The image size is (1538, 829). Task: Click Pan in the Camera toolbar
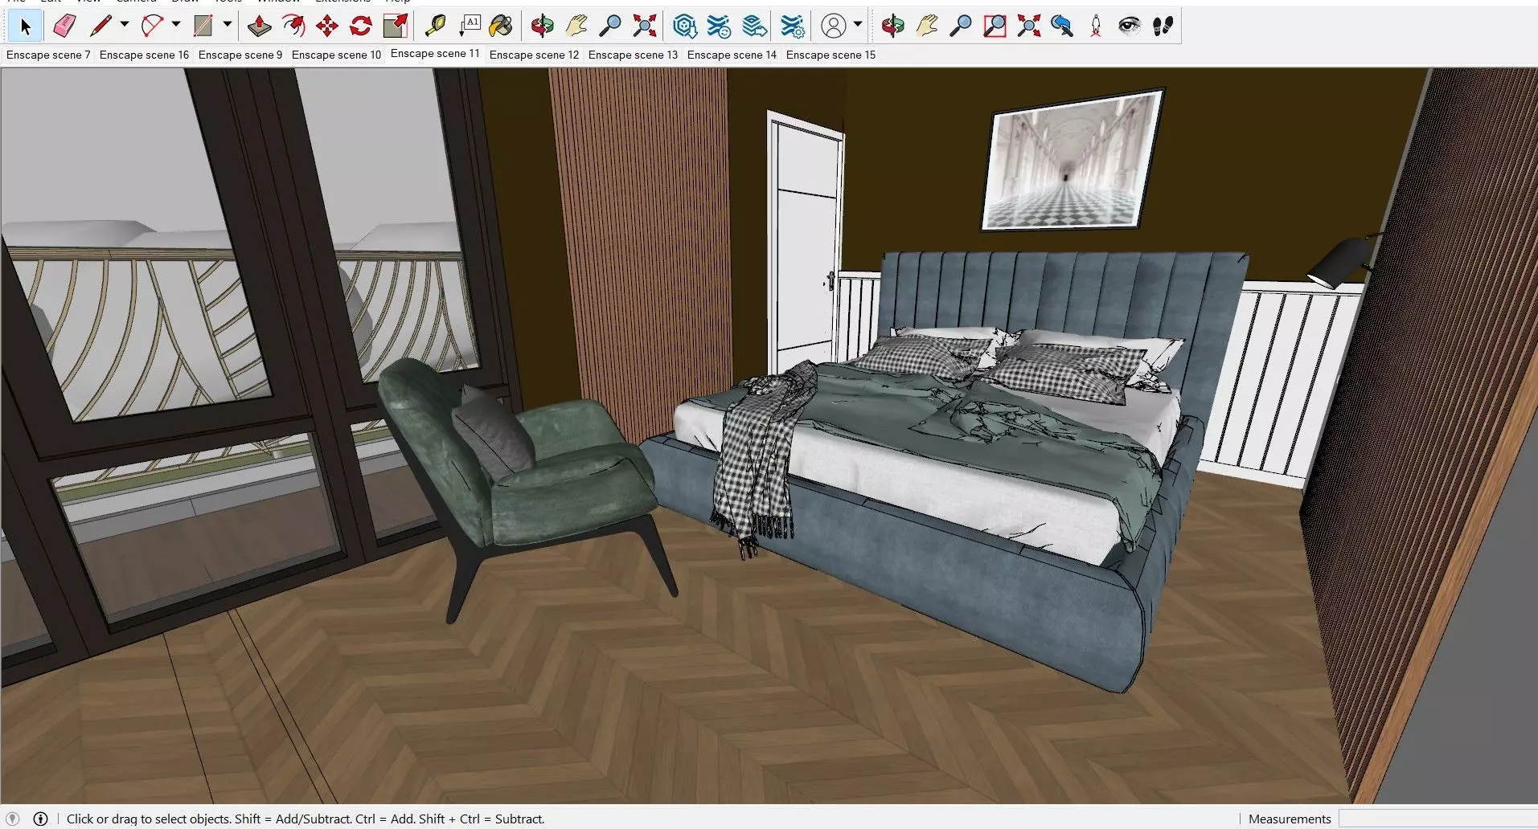click(x=927, y=27)
